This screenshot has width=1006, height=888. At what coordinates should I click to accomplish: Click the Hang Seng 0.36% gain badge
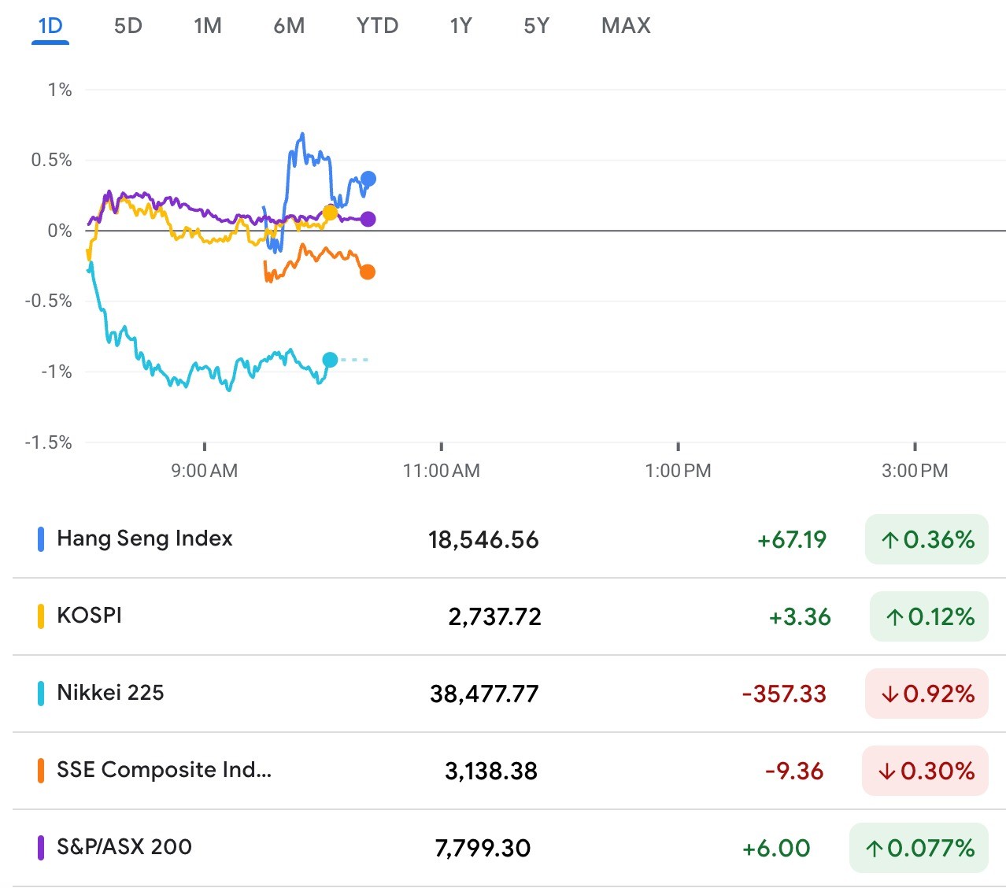click(x=926, y=539)
